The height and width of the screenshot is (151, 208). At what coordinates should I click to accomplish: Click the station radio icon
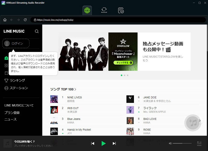click(6, 88)
